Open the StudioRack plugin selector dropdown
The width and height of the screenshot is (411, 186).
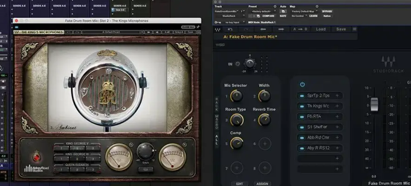click(x=230, y=16)
